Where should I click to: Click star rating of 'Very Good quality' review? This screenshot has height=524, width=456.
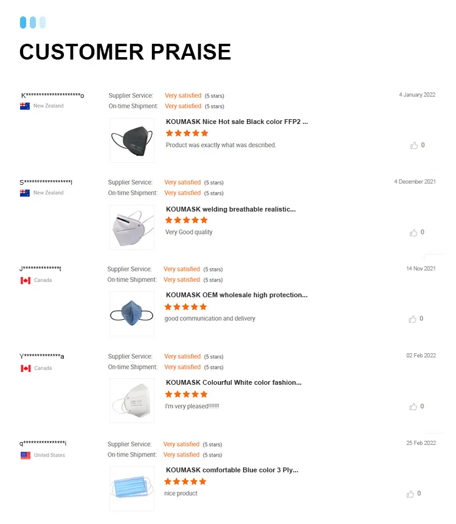coord(187,220)
